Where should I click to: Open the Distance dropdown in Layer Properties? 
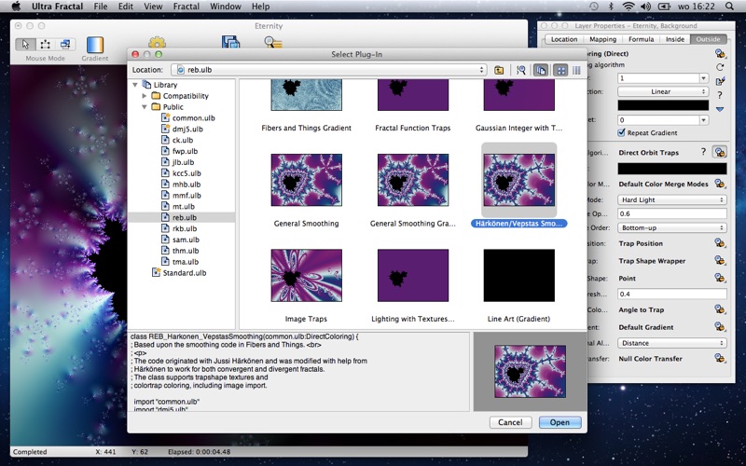(671, 343)
